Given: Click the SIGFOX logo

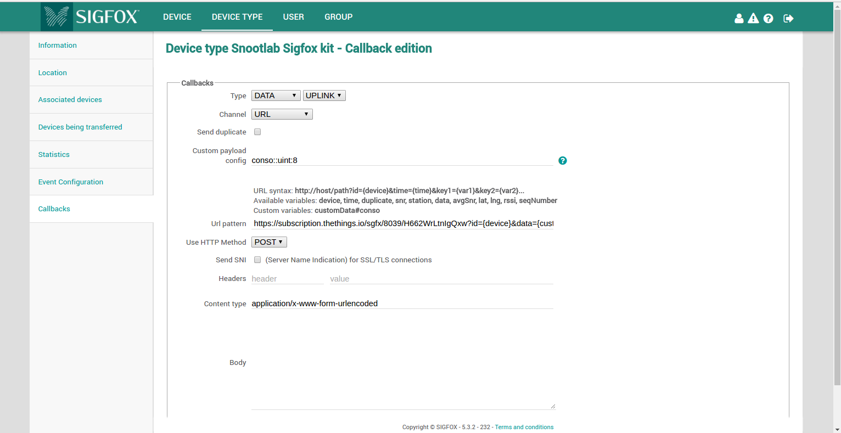Looking at the screenshot, I should pos(91,17).
